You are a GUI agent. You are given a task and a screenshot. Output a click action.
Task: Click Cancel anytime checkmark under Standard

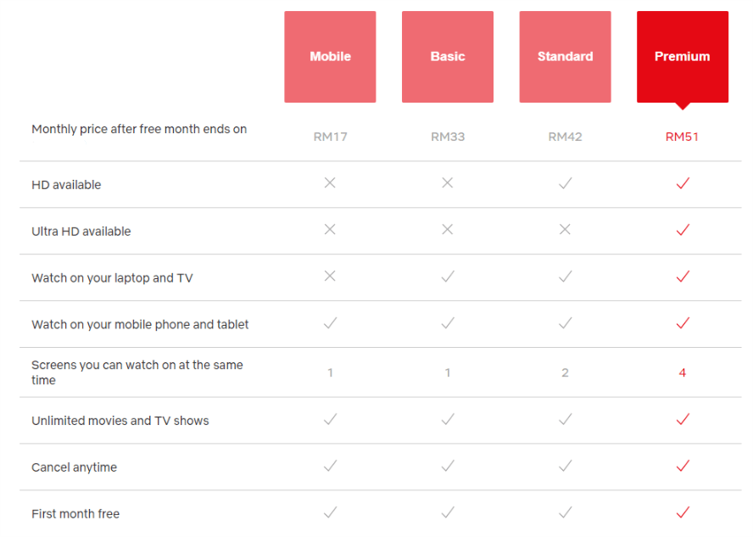point(566,466)
